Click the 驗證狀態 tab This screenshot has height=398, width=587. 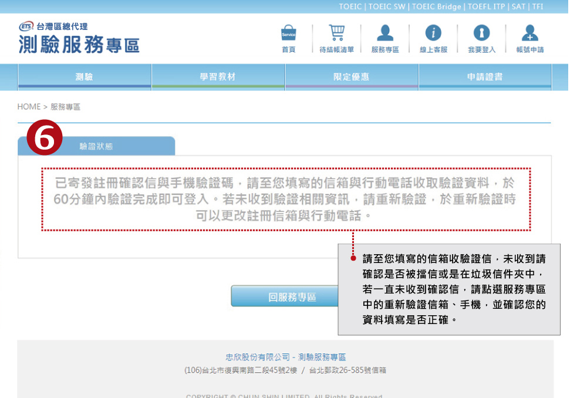[x=96, y=146]
